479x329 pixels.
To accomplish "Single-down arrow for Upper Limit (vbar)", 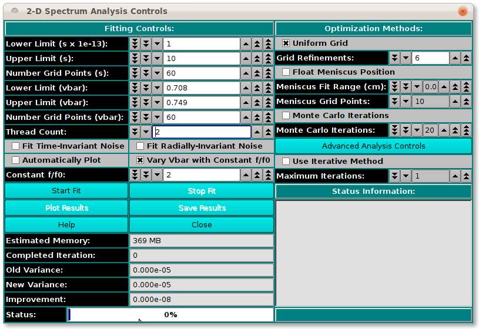I will pyautogui.click(x=157, y=103).
